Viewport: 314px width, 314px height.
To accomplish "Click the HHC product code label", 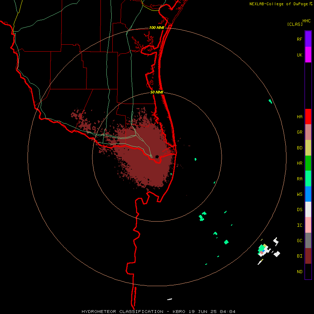I will [x=307, y=21].
